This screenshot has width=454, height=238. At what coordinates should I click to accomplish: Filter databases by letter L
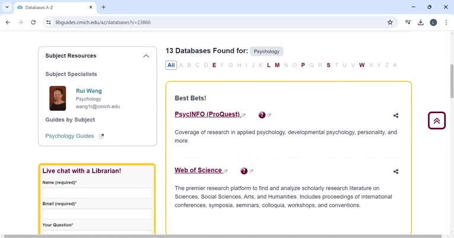(x=268, y=65)
